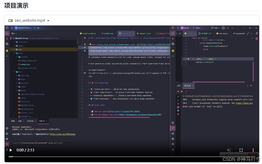
Task: Click the Rerun main button in toolbar
Action: click(223, 28)
